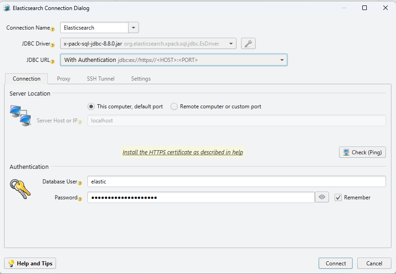Click the networked computers icon in Server Location
Image resolution: width=396 pixels, height=274 pixels.
tap(20, 115)
